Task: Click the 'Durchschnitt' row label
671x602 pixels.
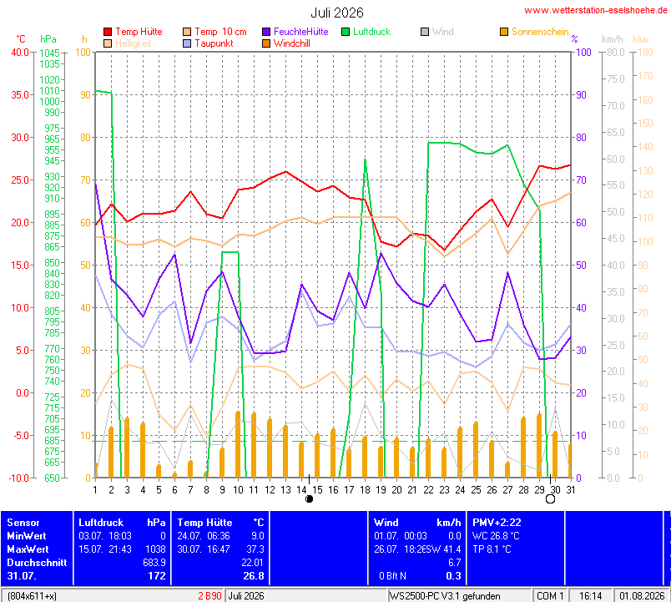Action: [37, 562]
